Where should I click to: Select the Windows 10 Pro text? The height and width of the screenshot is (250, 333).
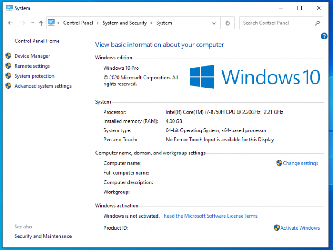(x=121, y=68)
